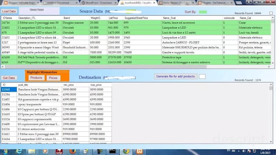Click the 'Protective tape' cell

pyautogui.click(x=192, y=57)
